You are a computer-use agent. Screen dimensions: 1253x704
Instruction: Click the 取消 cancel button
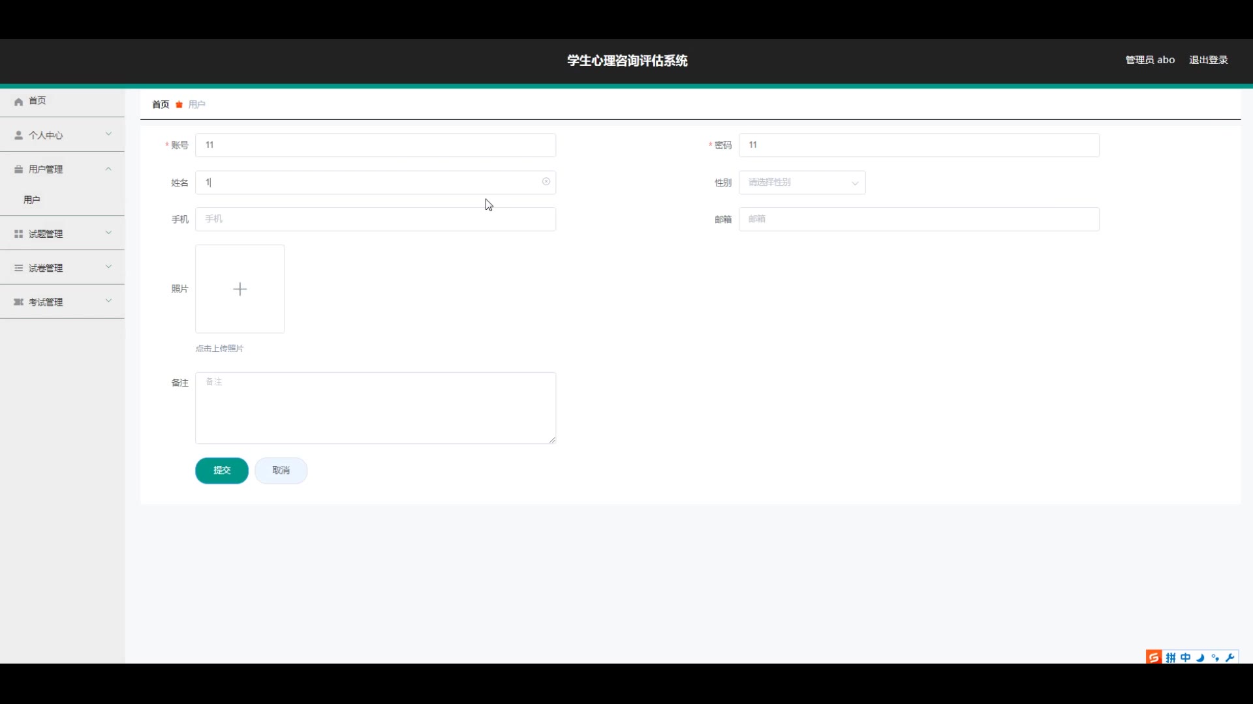[281, 471]
